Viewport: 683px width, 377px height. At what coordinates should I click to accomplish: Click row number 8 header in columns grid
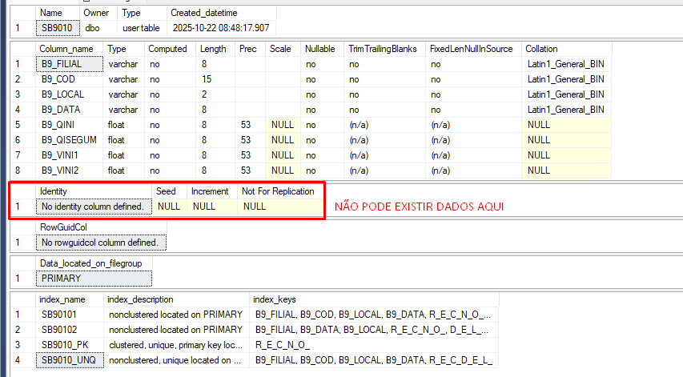point(22,170)
